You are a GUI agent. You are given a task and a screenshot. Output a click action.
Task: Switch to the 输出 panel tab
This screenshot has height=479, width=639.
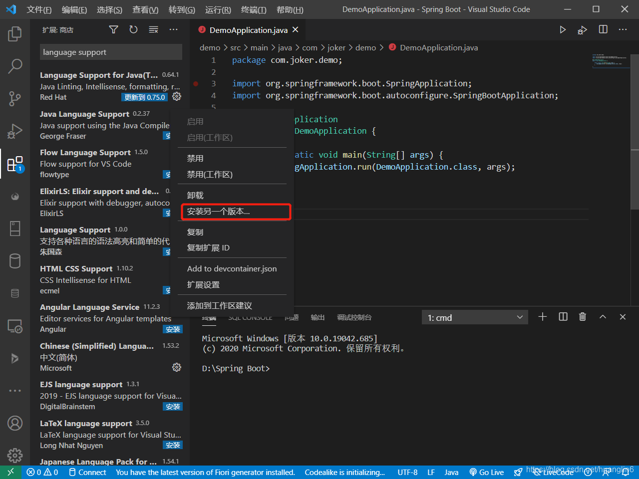coord(318,317)
